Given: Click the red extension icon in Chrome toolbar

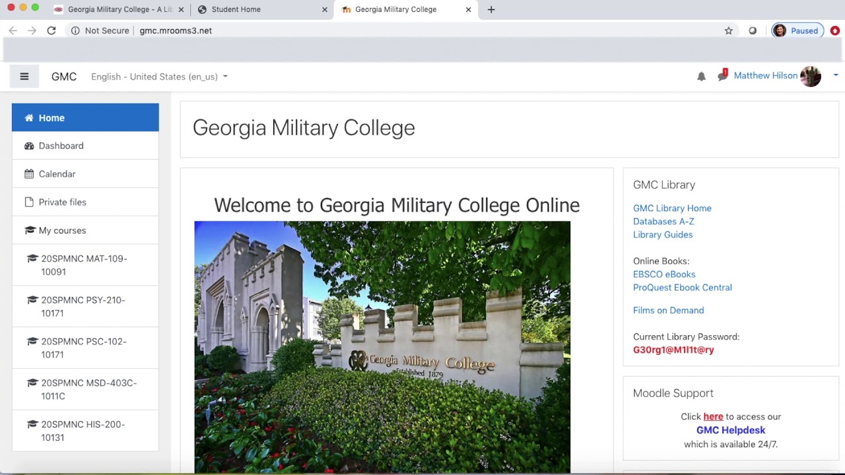Looking at the screenshot, I should [835, 30].
